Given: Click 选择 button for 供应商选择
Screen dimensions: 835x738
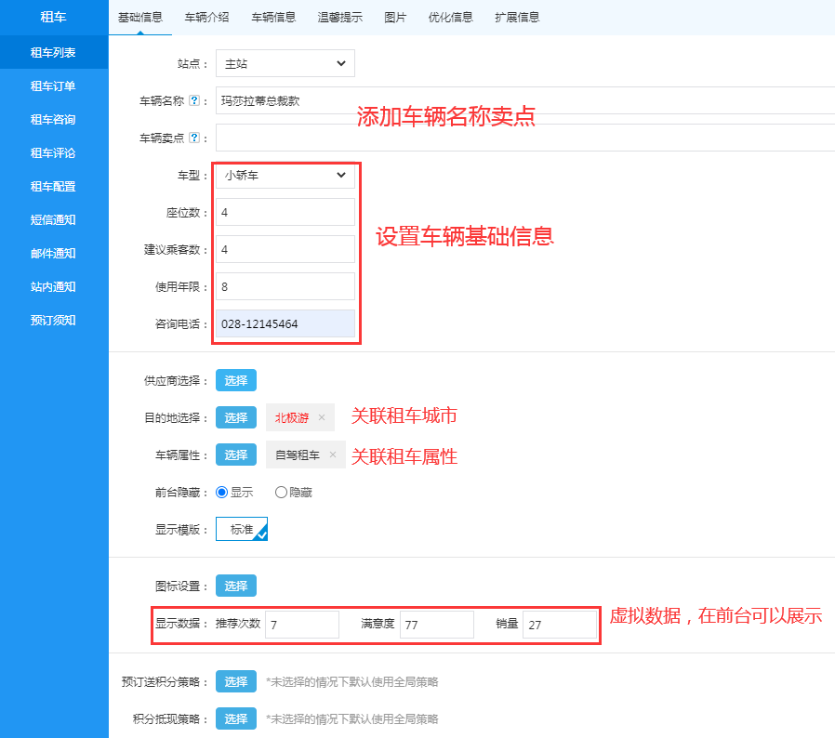Looking at the screenshot, I should tap(236, 380).
